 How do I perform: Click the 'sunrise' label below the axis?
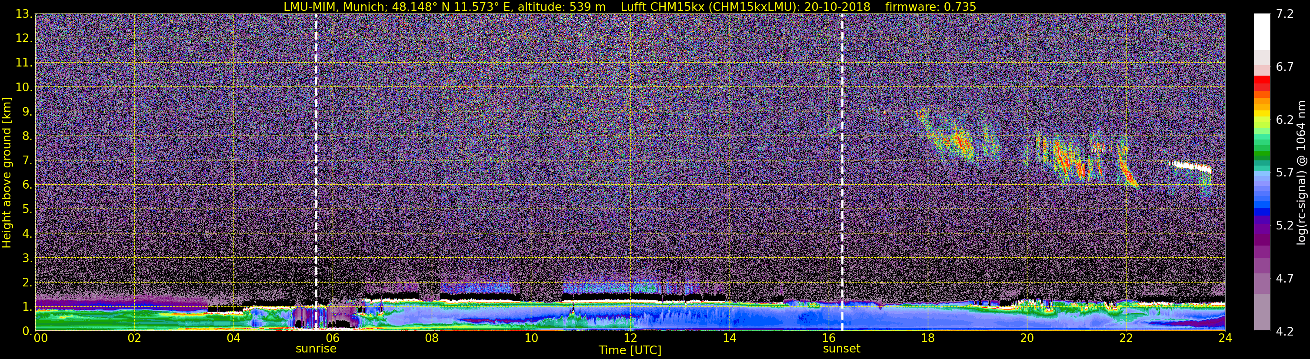point(316,349)
